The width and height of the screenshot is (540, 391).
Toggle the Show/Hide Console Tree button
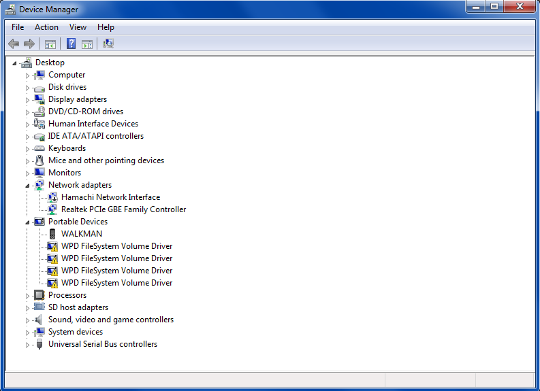pyautogui.click(x=50, y=44)
